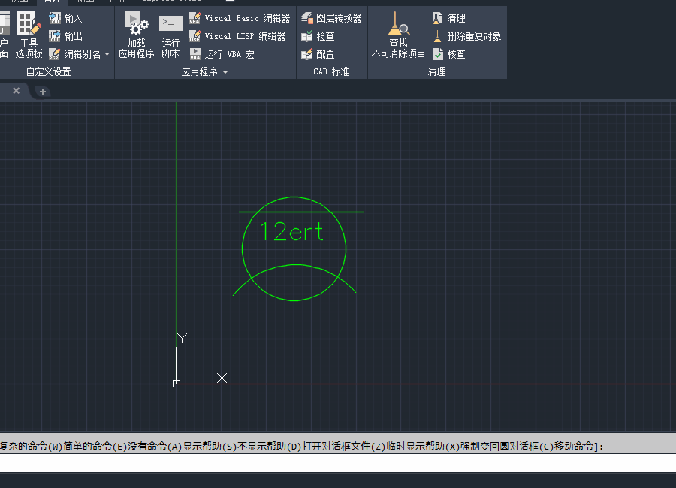
Task: Click the 清理 panel title label
Action: click(436, 71)
